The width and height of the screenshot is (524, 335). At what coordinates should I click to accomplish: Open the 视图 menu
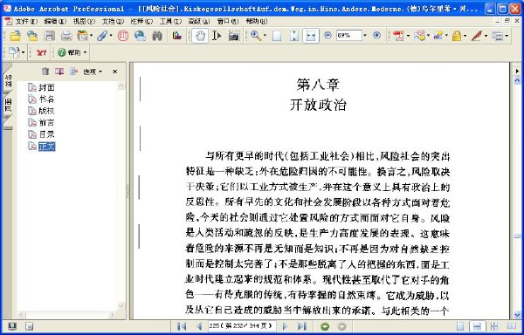coord(84,21)
